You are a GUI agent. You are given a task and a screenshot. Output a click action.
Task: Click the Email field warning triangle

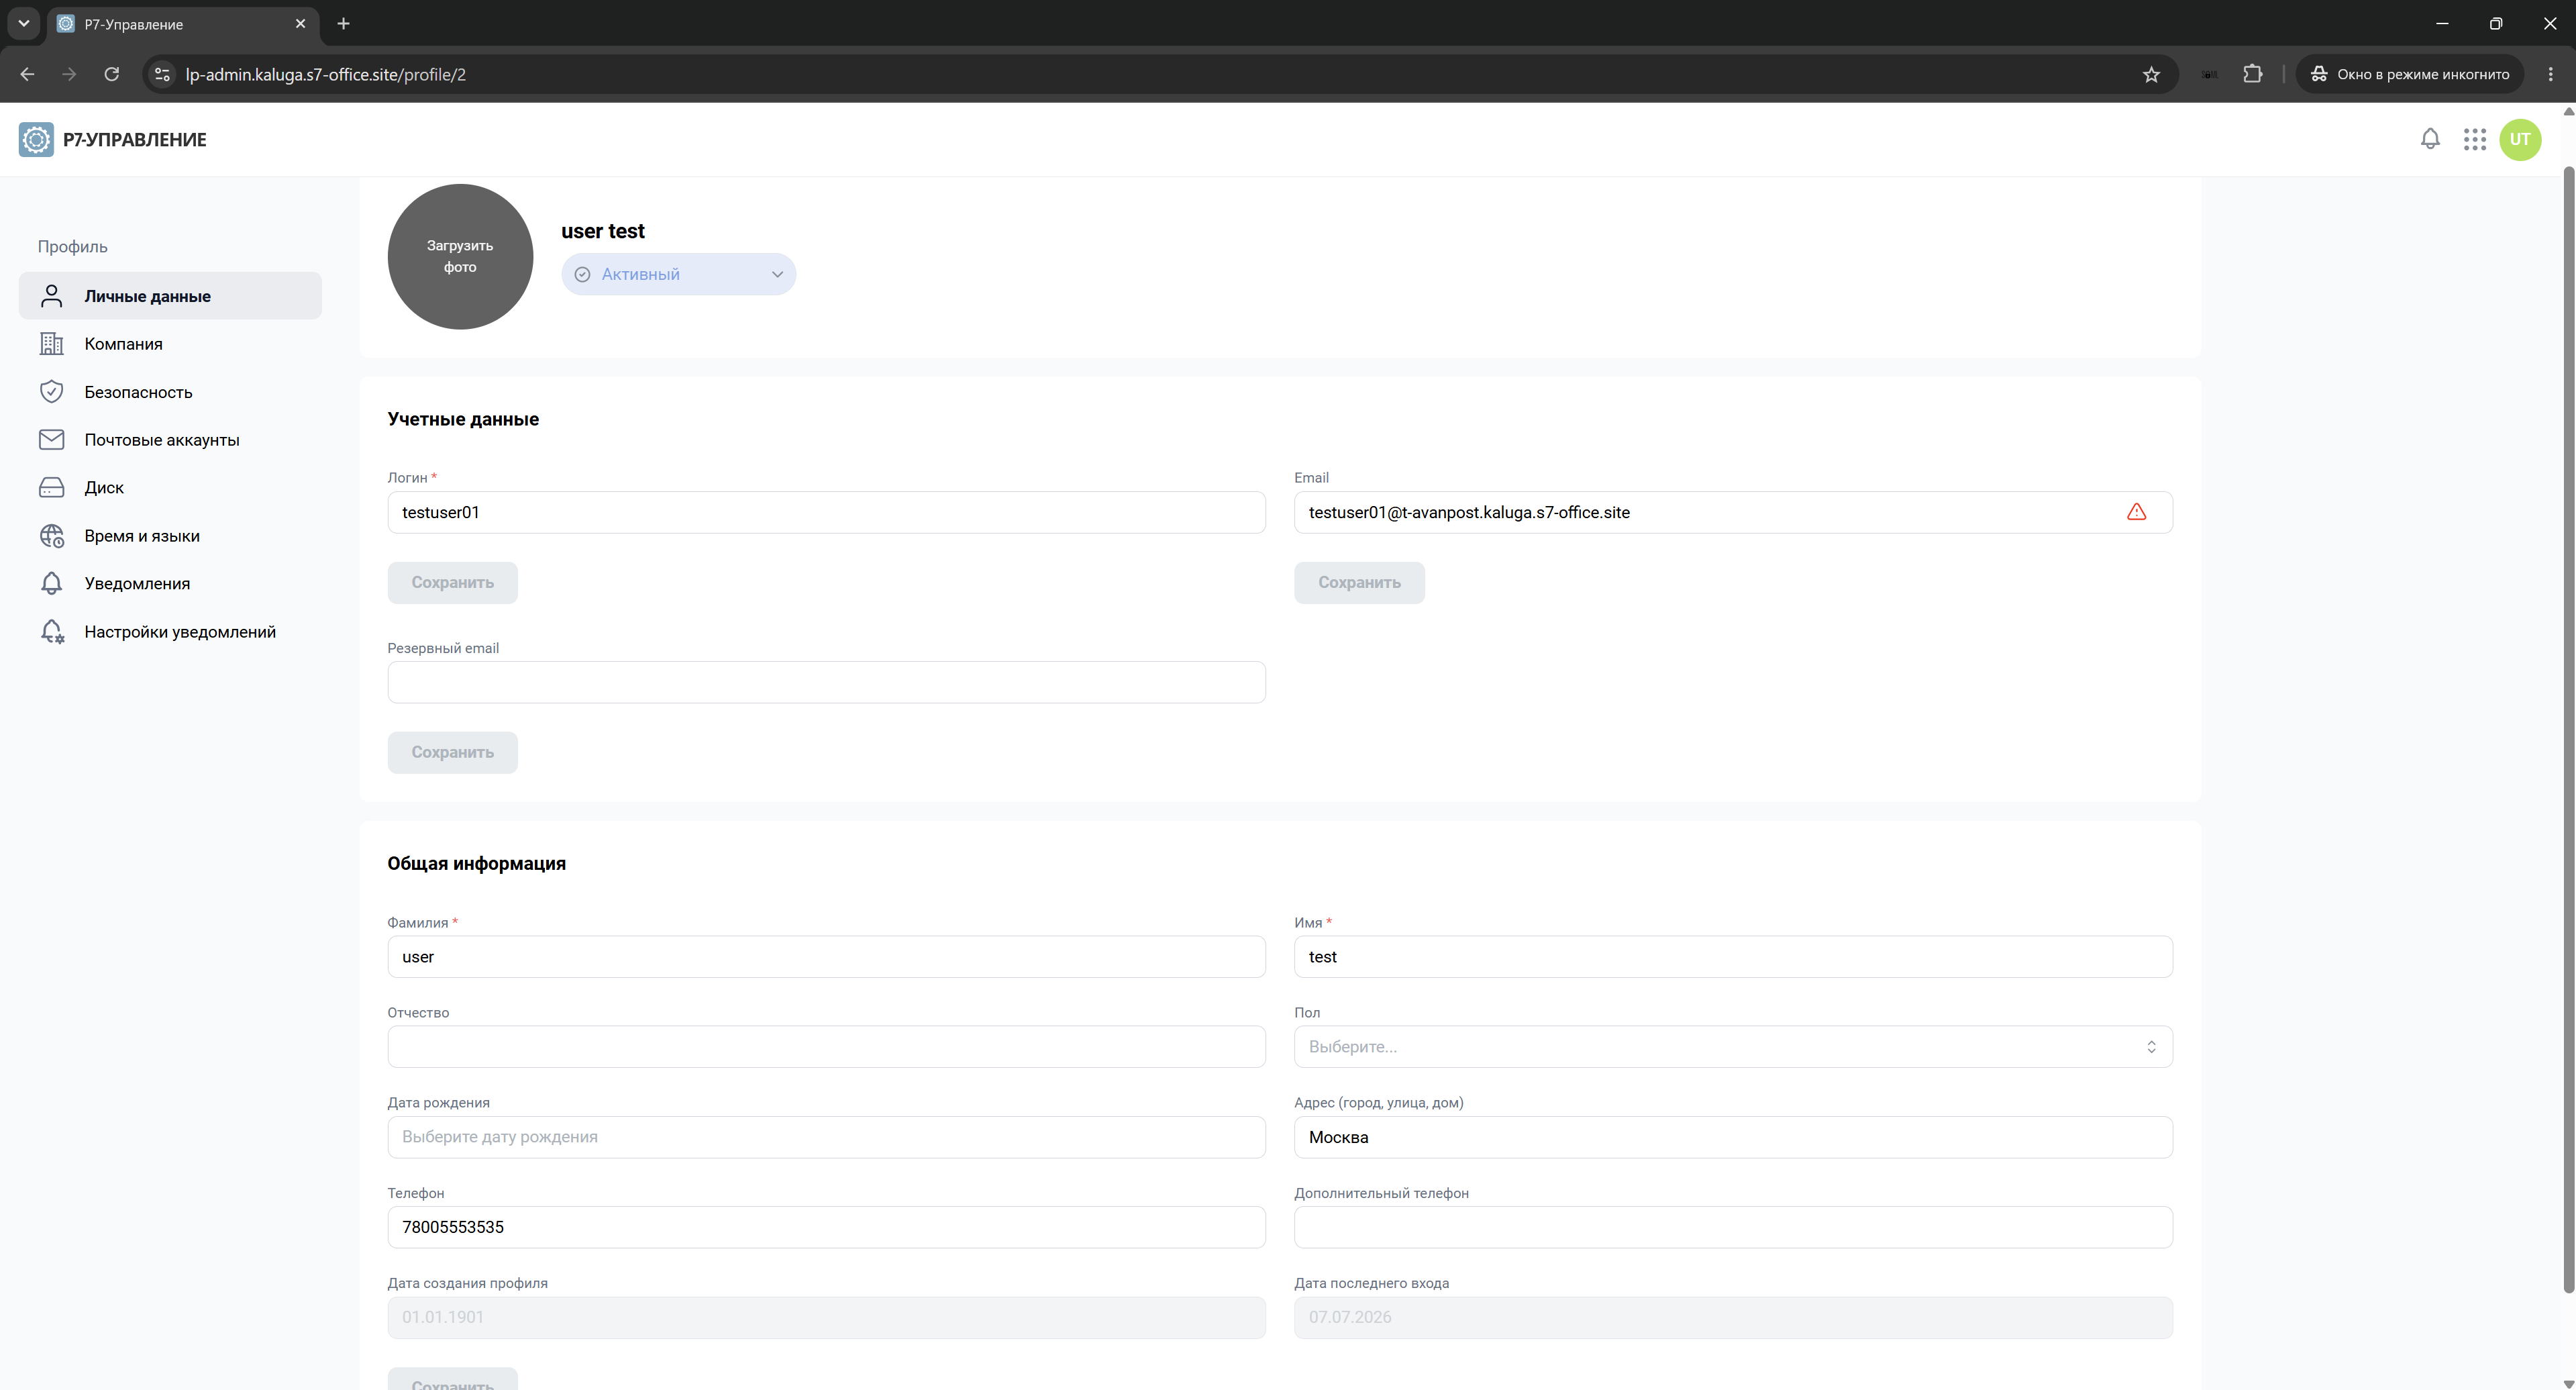(2137, 512)
